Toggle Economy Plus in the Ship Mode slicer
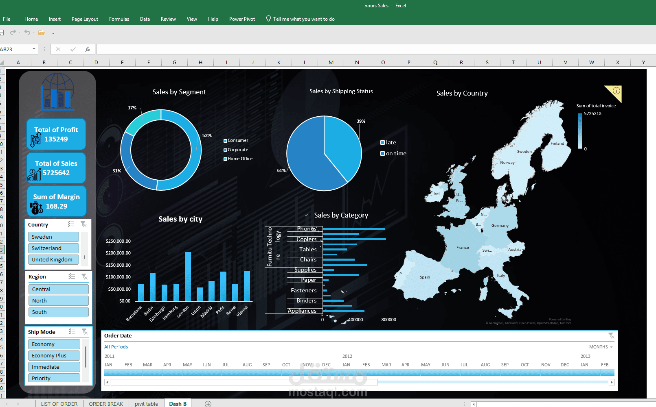Viewport: 656px width, 407px height. click(x=54, y=355)
